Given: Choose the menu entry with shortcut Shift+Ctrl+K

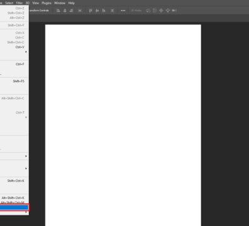Looking at the screenshot, I should click(14, 181).
